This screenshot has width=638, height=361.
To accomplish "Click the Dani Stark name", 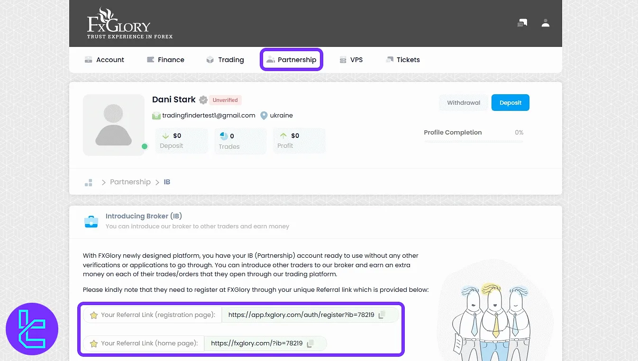I will click(174, 99).
